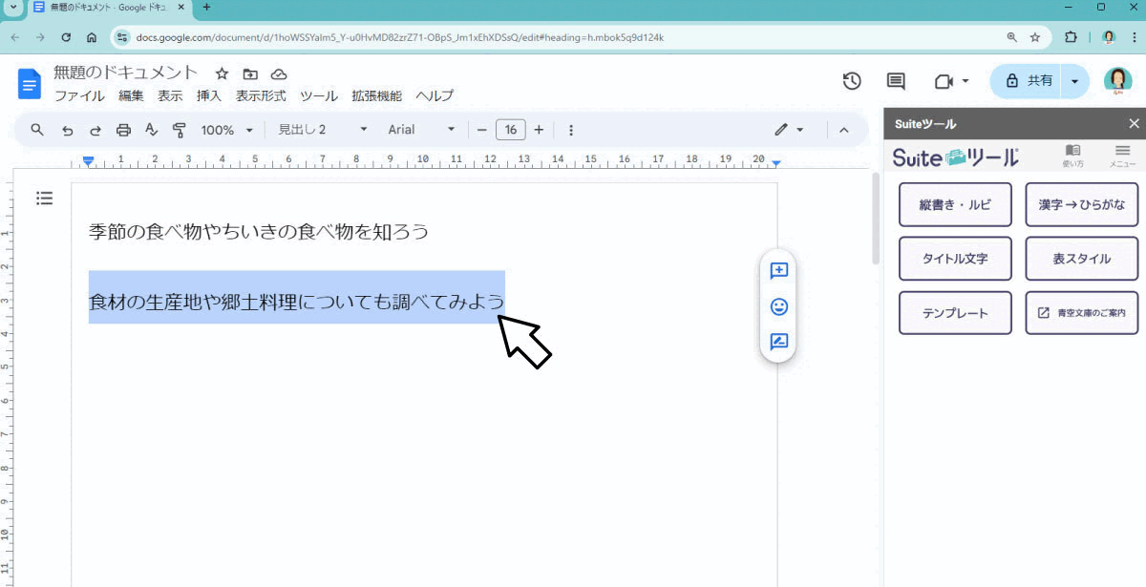1146x587 pixels.
Task: Click the add emoji reaction icon
Action: click(x=779, y=306)
